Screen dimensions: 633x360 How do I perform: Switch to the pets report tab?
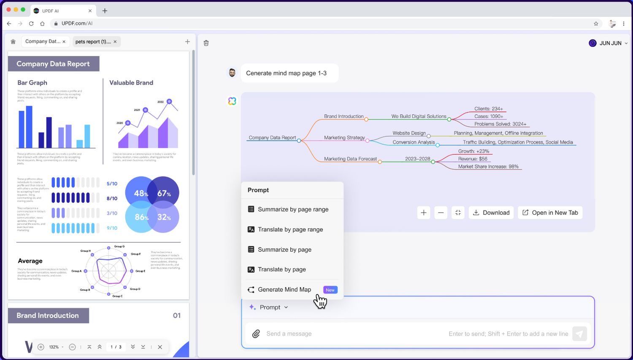tap(93, 42)
